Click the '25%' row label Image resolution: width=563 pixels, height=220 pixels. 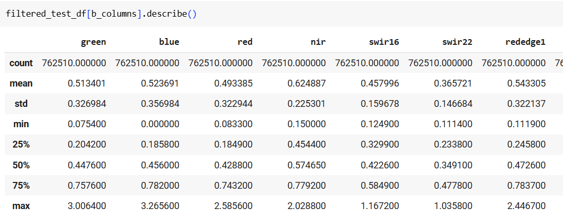[x=21, y=144]
